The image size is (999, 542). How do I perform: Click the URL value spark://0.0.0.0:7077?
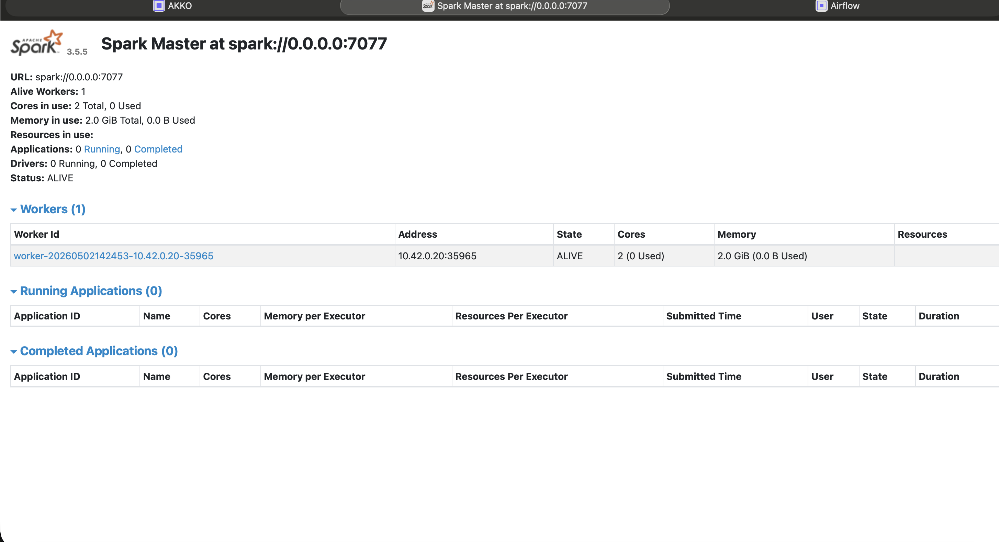(79, 77)
